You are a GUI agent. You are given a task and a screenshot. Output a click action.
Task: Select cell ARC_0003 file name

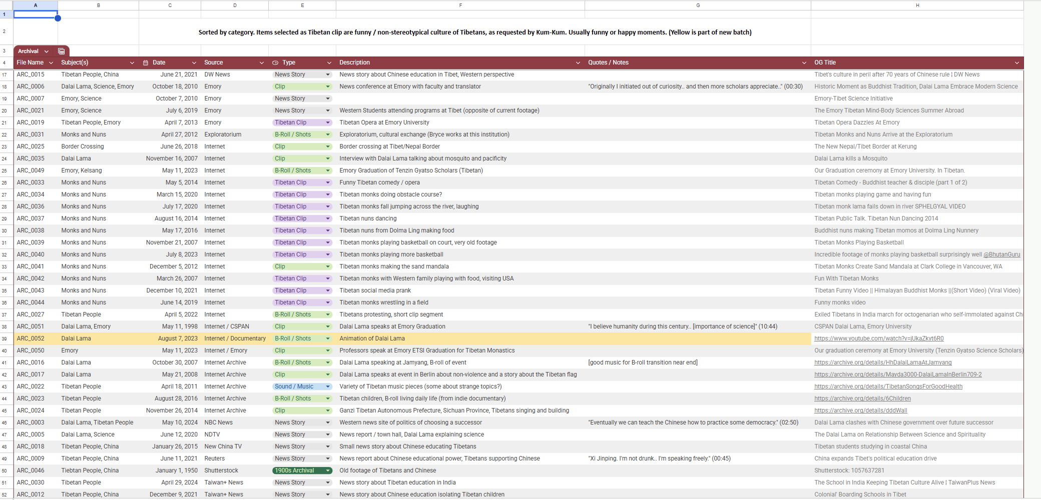click(36, 422)
